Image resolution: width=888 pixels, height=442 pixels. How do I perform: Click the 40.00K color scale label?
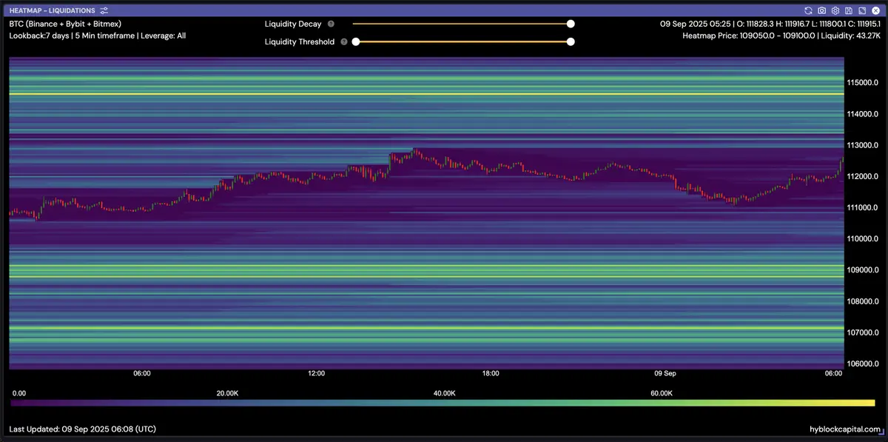pyautogui.click(x=444, y=393)
